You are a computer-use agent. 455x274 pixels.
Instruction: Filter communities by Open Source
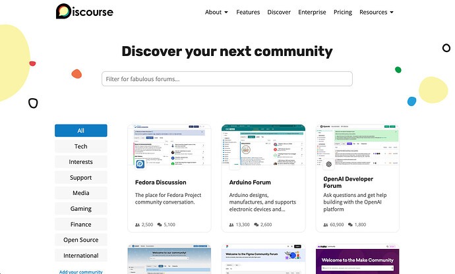(81, 240)
